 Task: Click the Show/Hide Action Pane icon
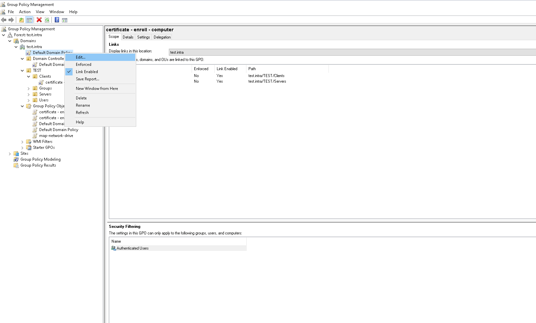pyautogui.click(x=65, y=20)
